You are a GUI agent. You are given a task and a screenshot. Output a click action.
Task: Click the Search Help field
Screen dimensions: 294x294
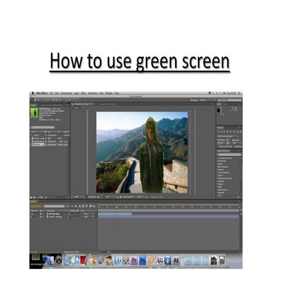pos(230,100)
